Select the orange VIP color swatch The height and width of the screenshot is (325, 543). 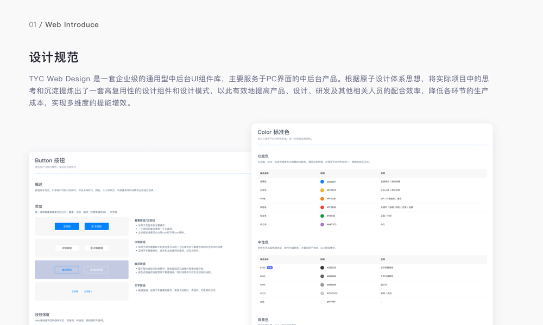(322, 199)
